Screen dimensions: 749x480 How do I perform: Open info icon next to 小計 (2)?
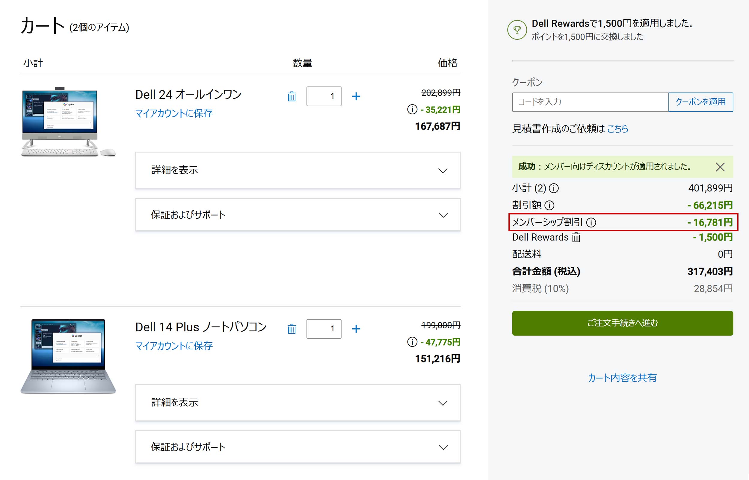(554, 188)
